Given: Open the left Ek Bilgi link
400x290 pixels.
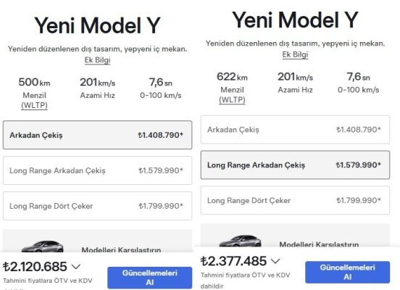Looking at the screenshot, I should [97, 60].
